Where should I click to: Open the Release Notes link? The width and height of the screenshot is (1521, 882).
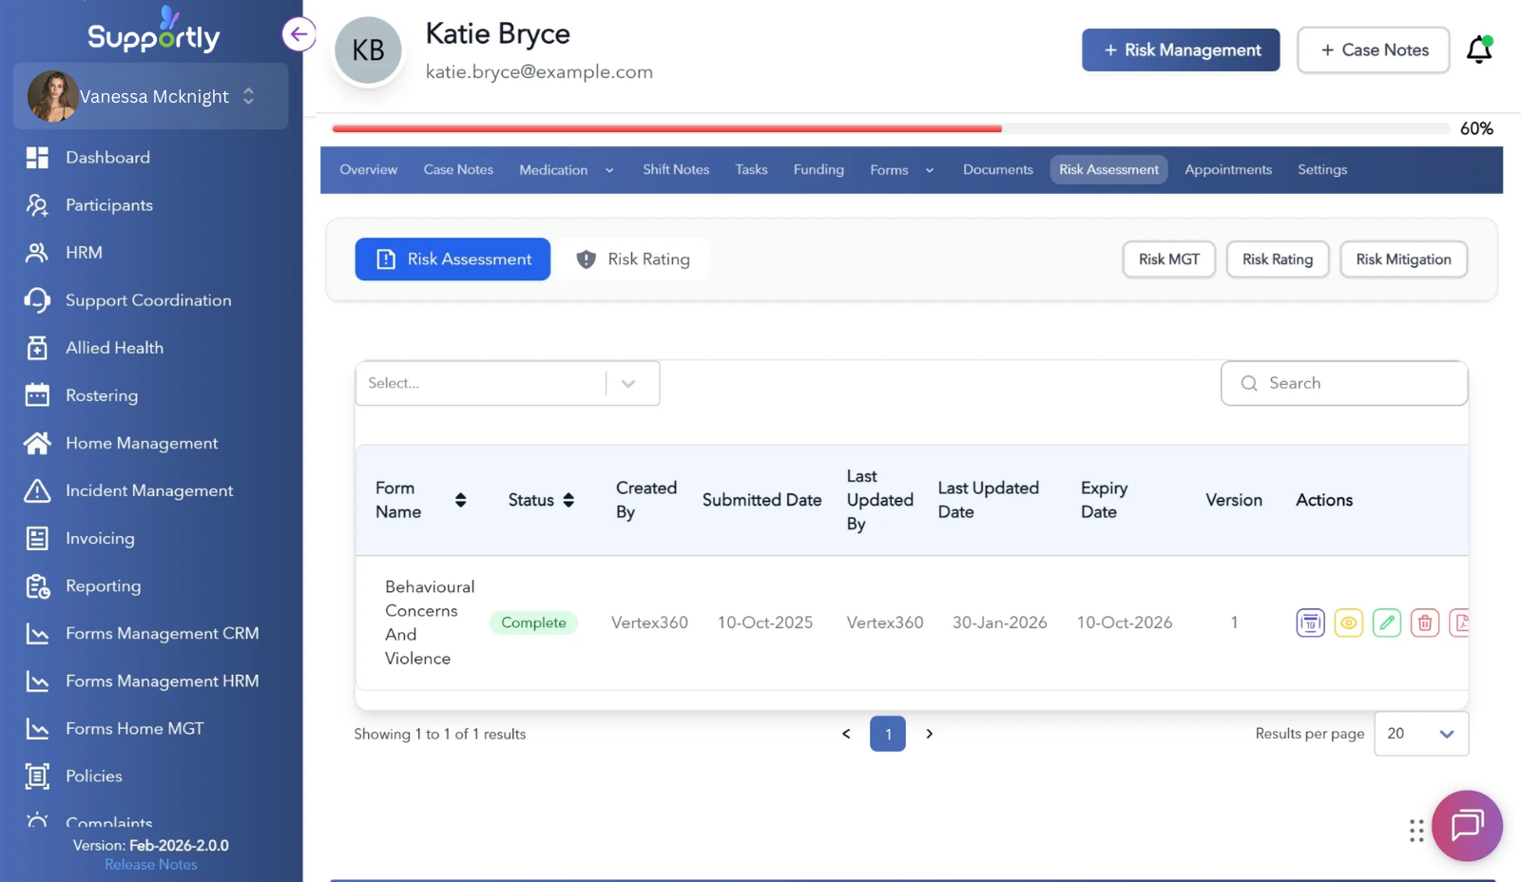[x=151, y=865]
